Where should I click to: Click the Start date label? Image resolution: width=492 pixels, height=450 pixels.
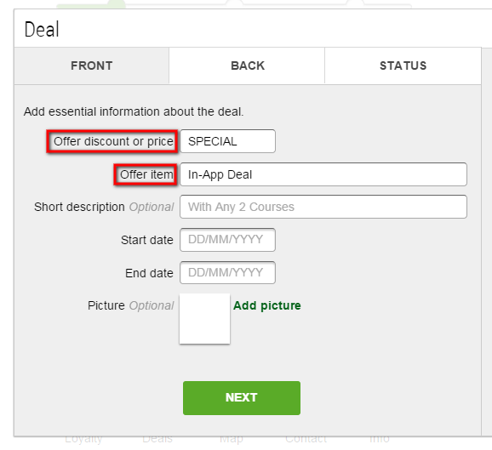(147, 240)
